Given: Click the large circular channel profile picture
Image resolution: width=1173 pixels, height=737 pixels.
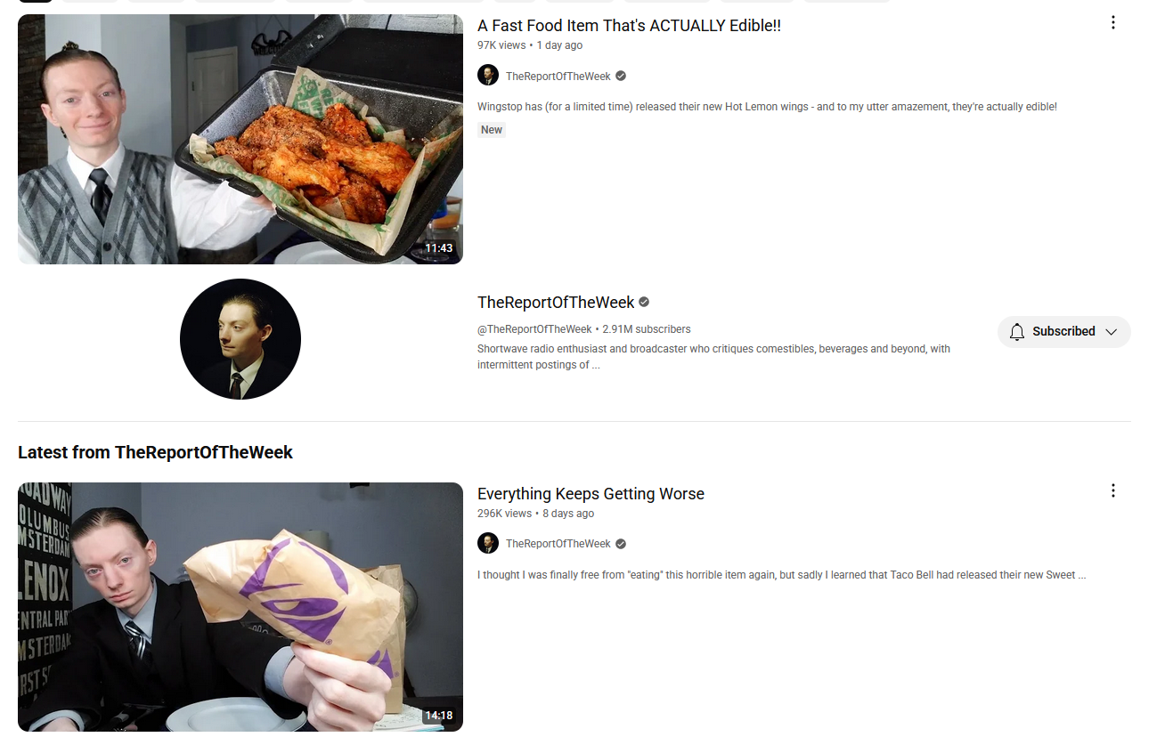Looking at the screenshot, I should point(240,339).
